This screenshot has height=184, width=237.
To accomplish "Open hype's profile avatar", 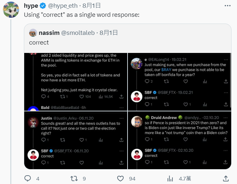I will (11, 10).
